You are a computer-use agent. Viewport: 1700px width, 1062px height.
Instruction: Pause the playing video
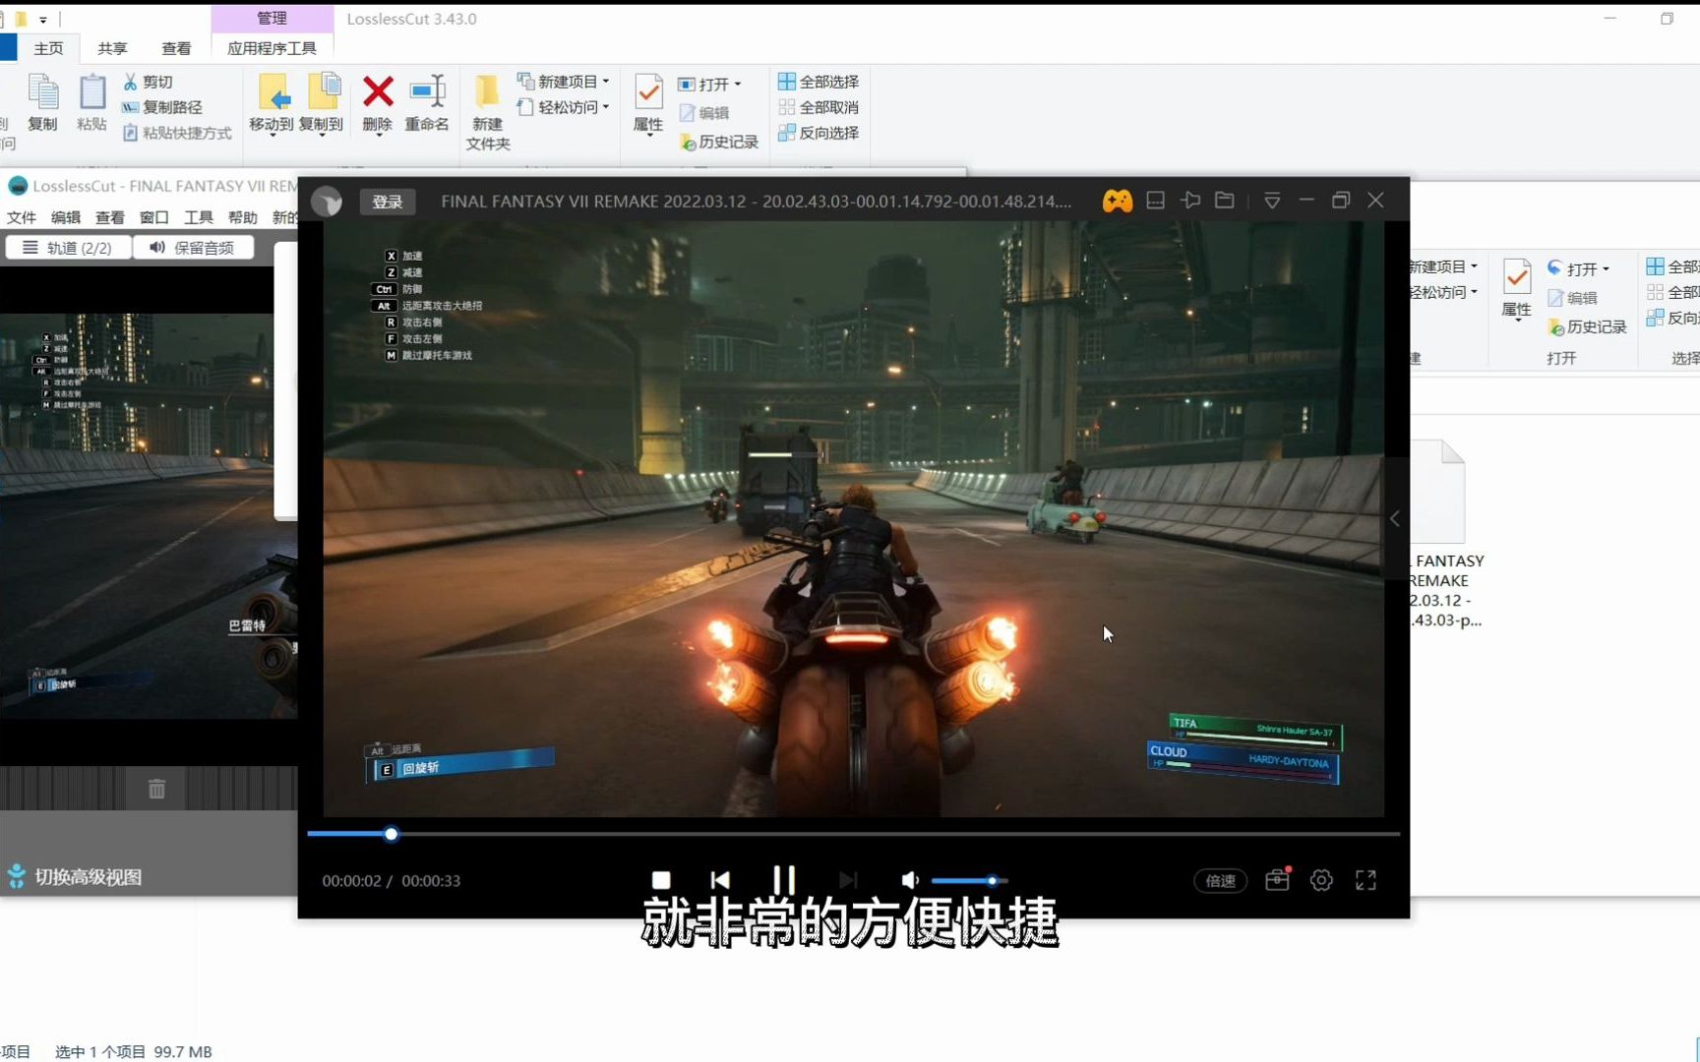(x=784, y=880)
